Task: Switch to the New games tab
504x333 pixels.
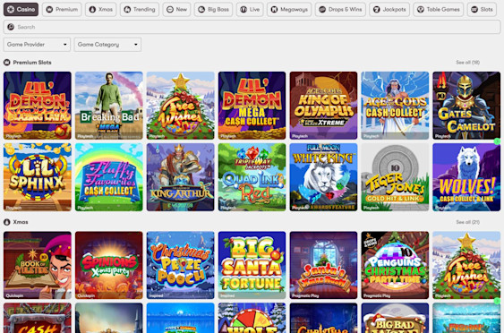Action: point(176,9)
